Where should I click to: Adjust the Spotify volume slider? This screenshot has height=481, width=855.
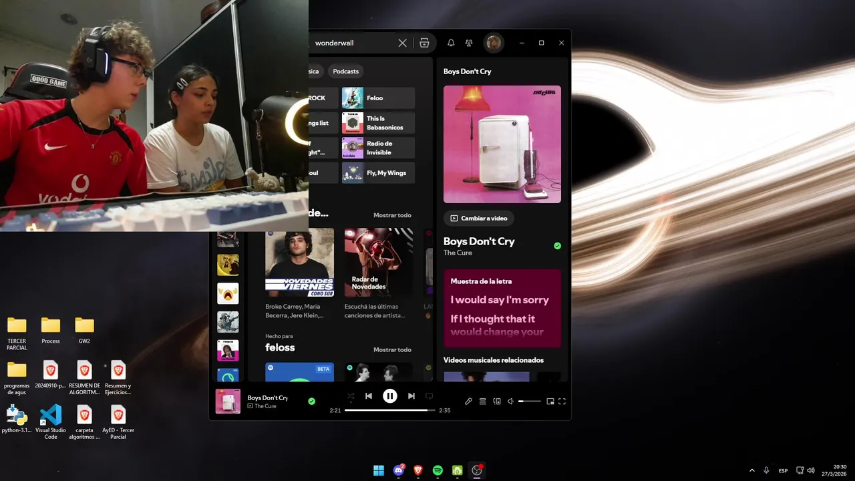click(530, 402)
